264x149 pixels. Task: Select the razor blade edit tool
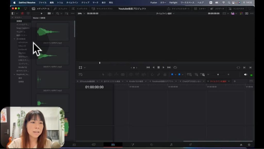coord(123,75)
